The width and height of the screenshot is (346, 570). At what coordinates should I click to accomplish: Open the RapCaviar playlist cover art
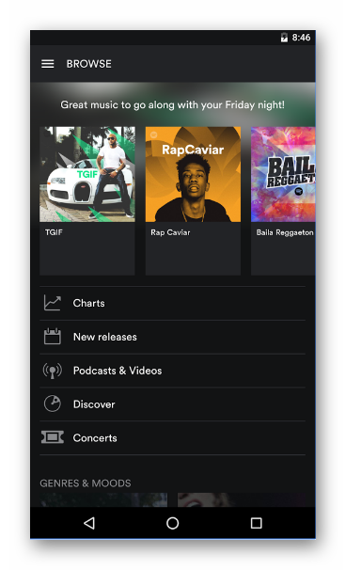coord(193,174)
